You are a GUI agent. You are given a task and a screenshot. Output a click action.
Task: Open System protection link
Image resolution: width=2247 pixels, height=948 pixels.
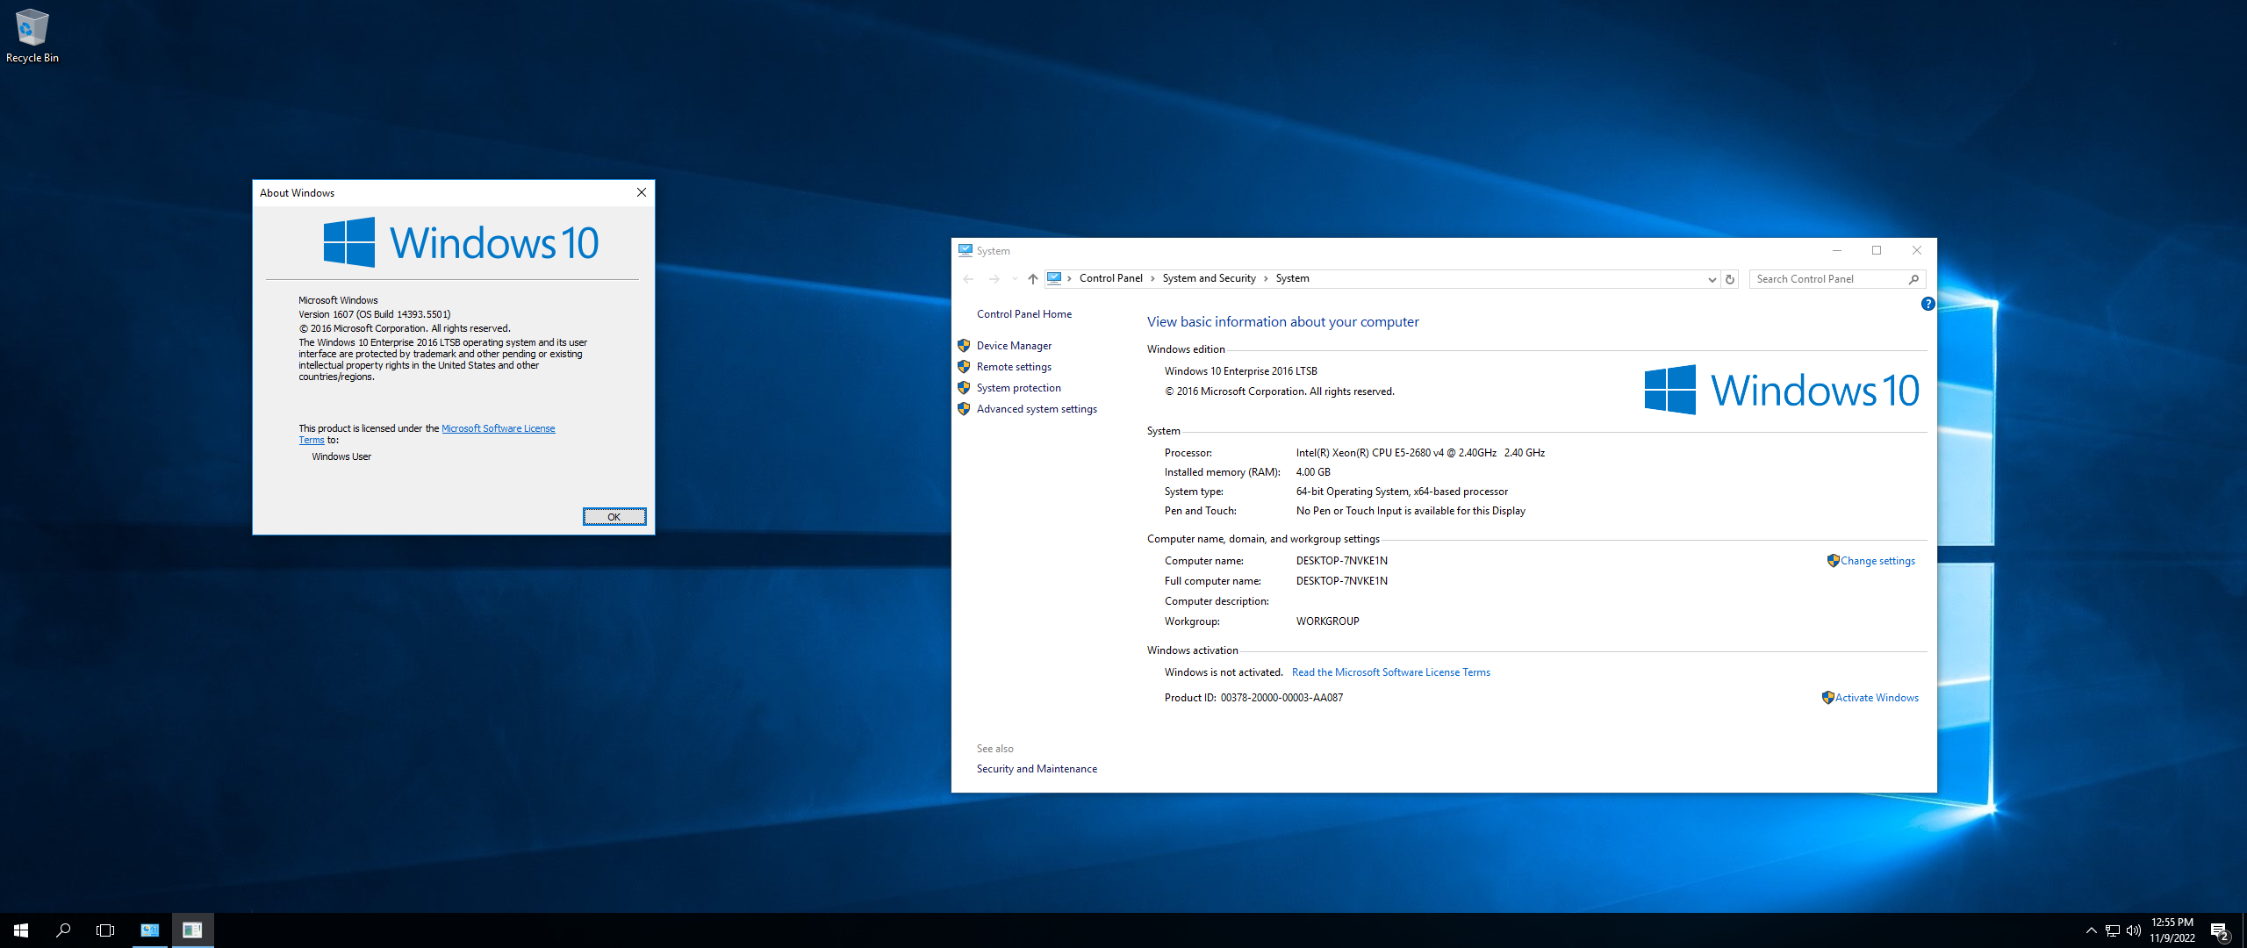click(1018, 388)
